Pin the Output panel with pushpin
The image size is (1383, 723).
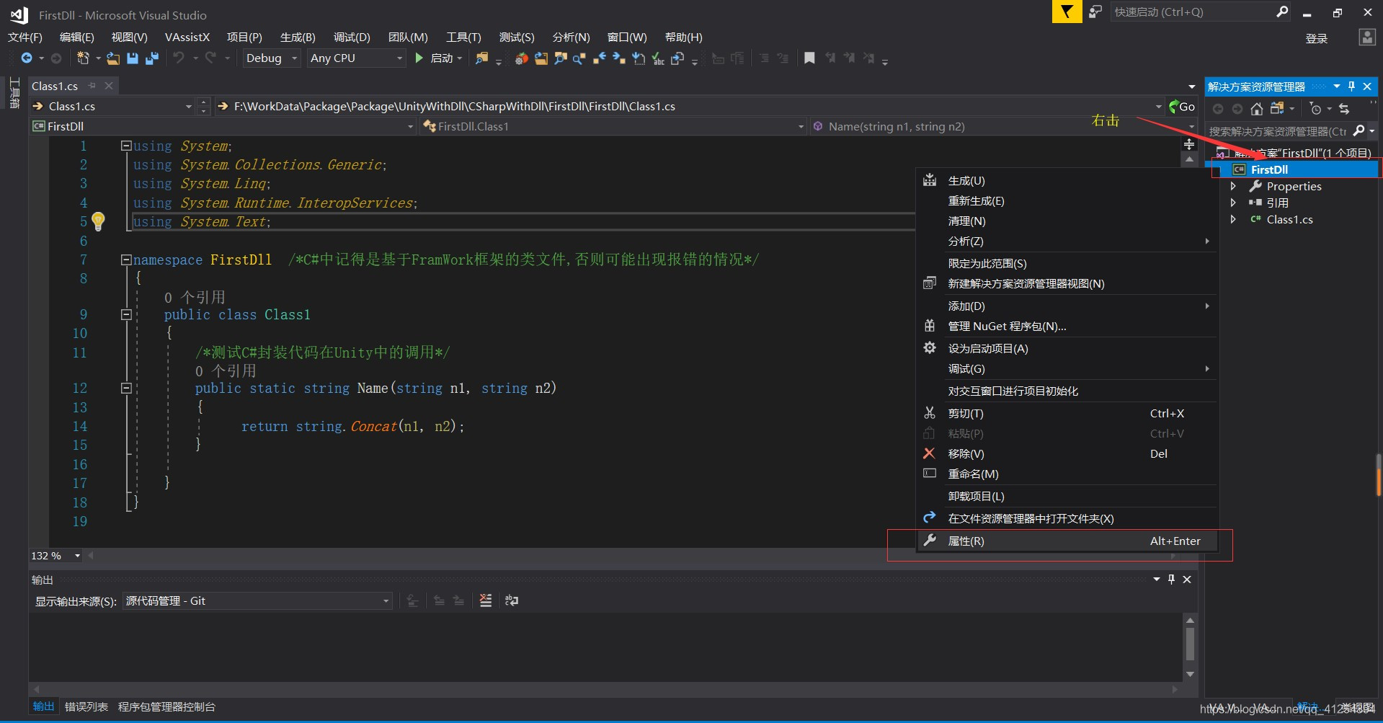click(x=1171, y=580)
